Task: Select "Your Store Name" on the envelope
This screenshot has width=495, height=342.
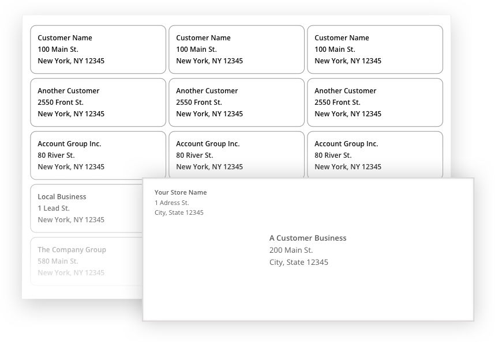Action: click(181, 192)
